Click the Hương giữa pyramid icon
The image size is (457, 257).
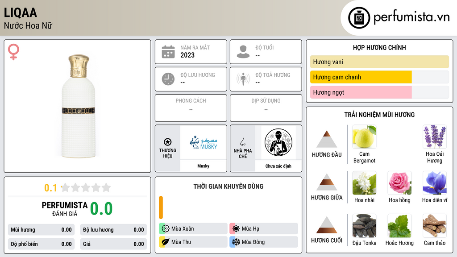327,182
